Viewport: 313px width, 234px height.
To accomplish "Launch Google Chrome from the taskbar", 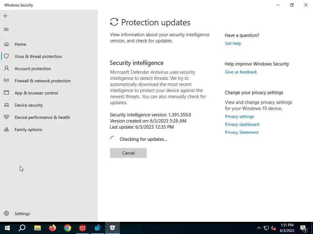I will tap(68, 228).
